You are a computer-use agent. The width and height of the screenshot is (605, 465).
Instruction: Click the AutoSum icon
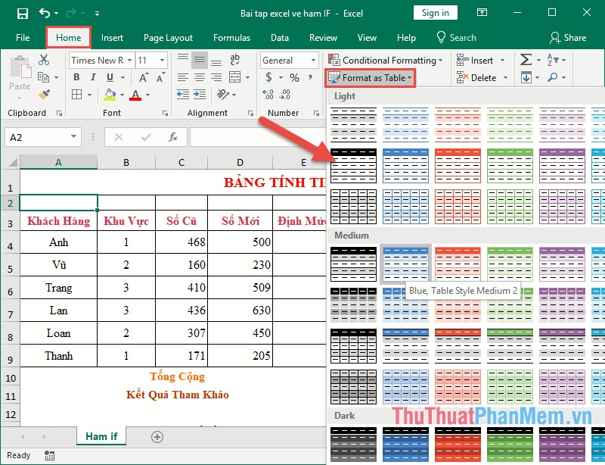[x=525, y=59]
